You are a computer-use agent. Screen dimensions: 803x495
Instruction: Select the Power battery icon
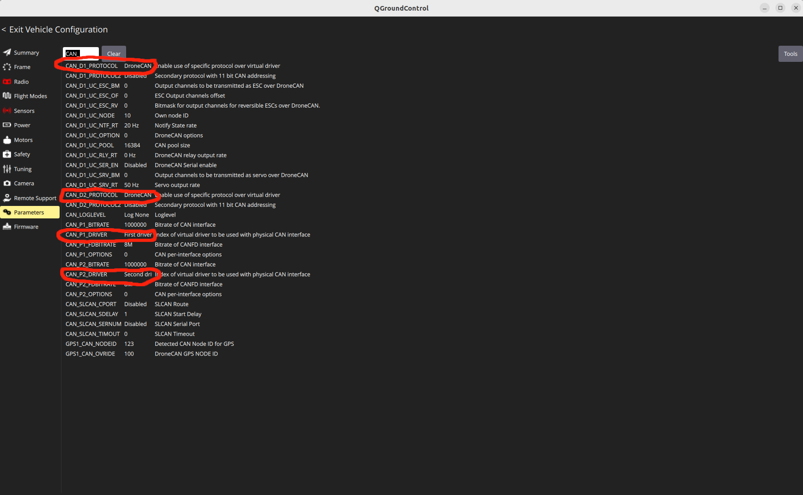pyautogui.click(x=7, y=125)
